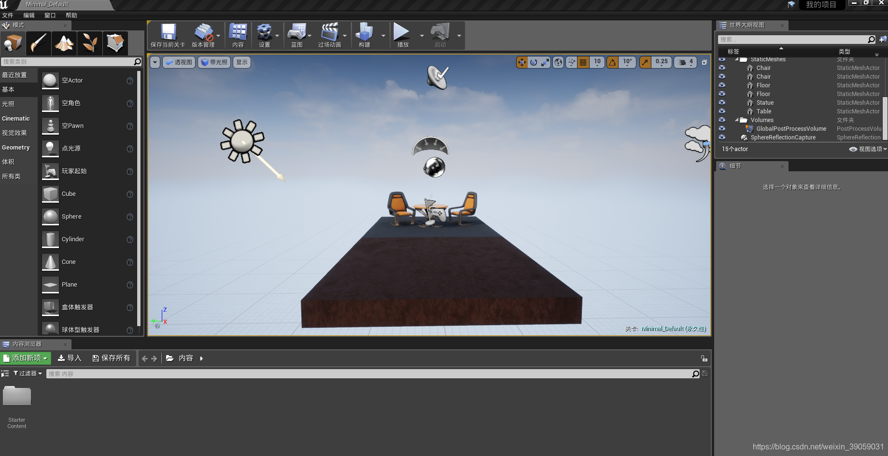Viewport: 888px width, 456px height.
Task: Click the Import button in Content Browser
Action: [70, 358]
